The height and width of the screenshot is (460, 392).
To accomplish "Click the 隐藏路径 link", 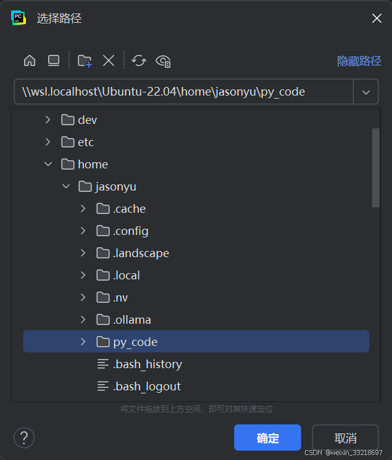I will point(359,61).
